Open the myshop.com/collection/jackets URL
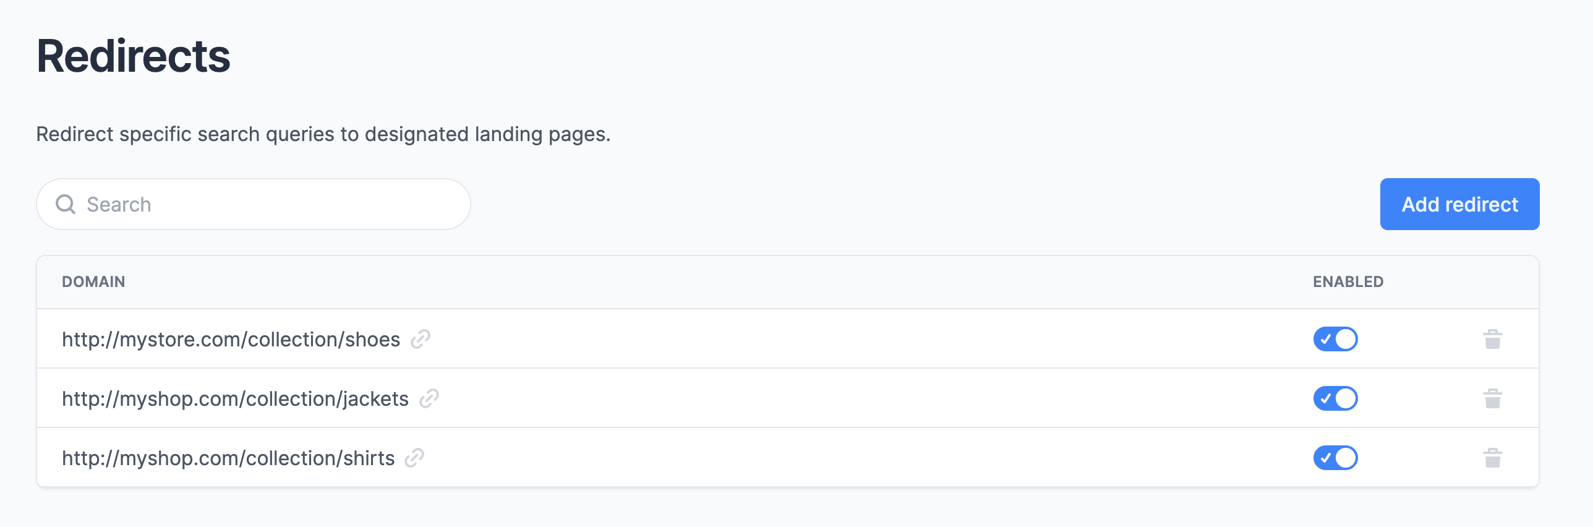 (235, 399)
